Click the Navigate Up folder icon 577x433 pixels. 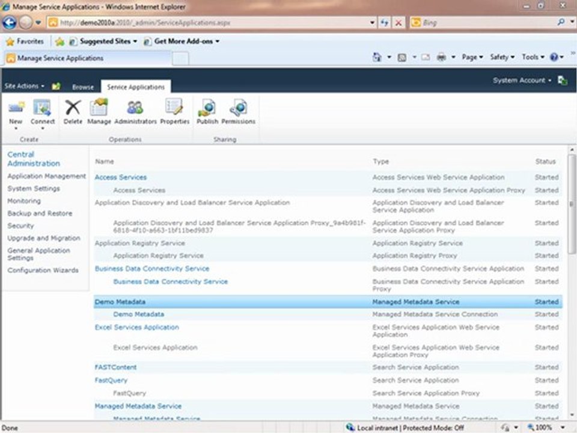(56, 87)
